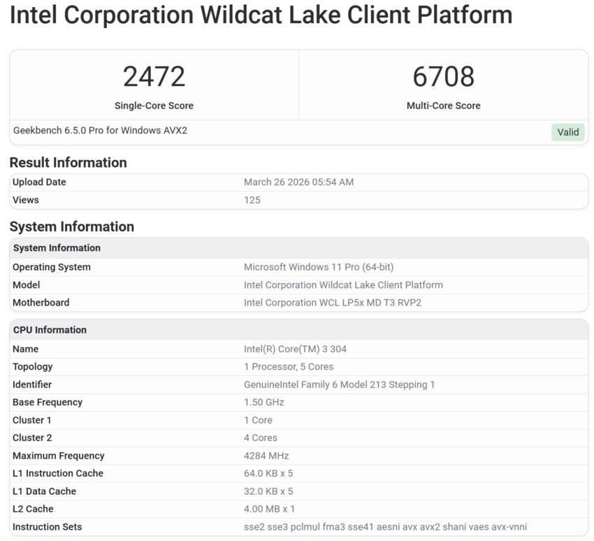Screen dimensions: 594x541
Task: Select the System Information heading
Action: point(72,226)
